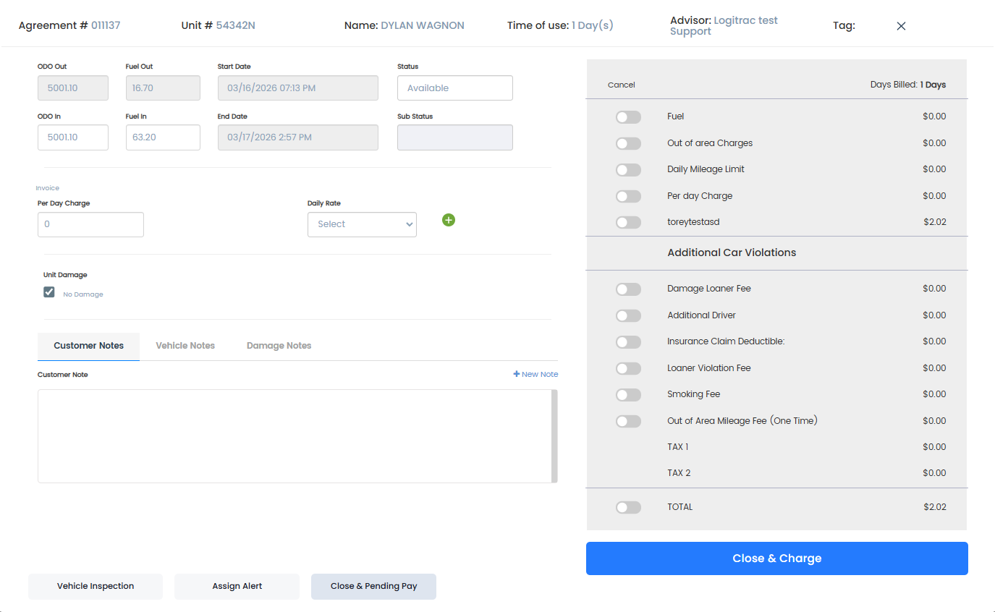This screenshot has width=995, height=612.
Task: Click the TAX 1 row label
Action: (x=678, y=447)
